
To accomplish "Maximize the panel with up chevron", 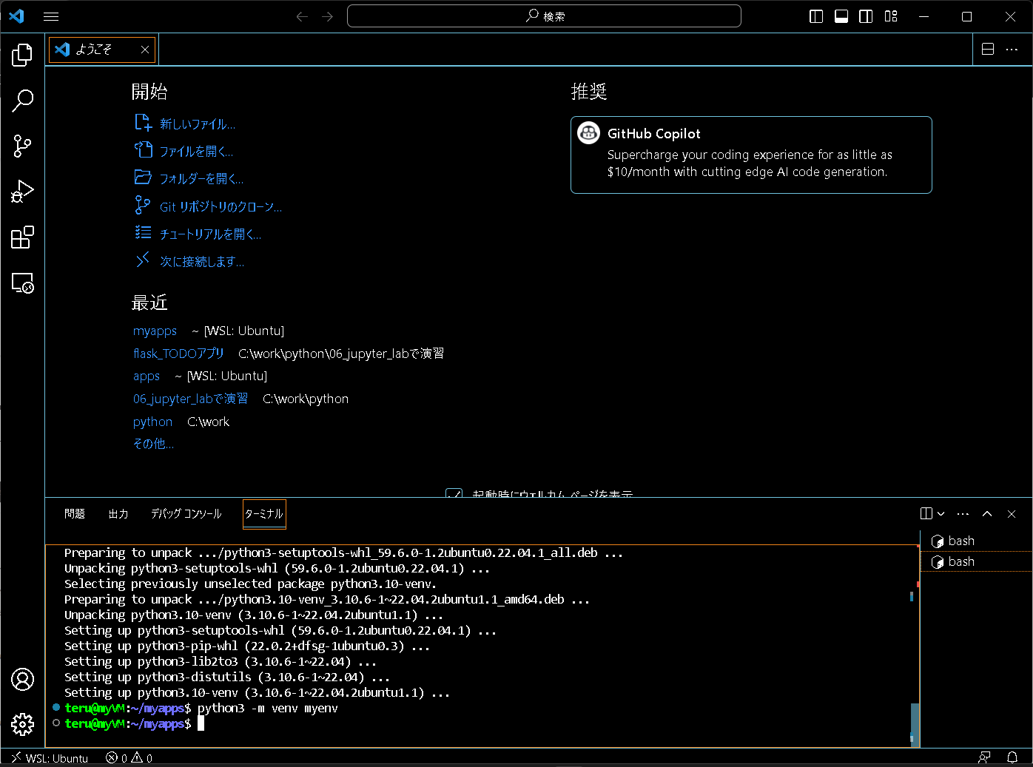I will click(x=987, y=513).
